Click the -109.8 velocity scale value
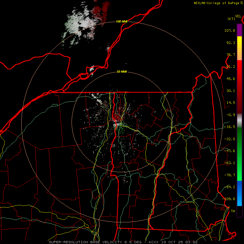 tap(229, 199)
